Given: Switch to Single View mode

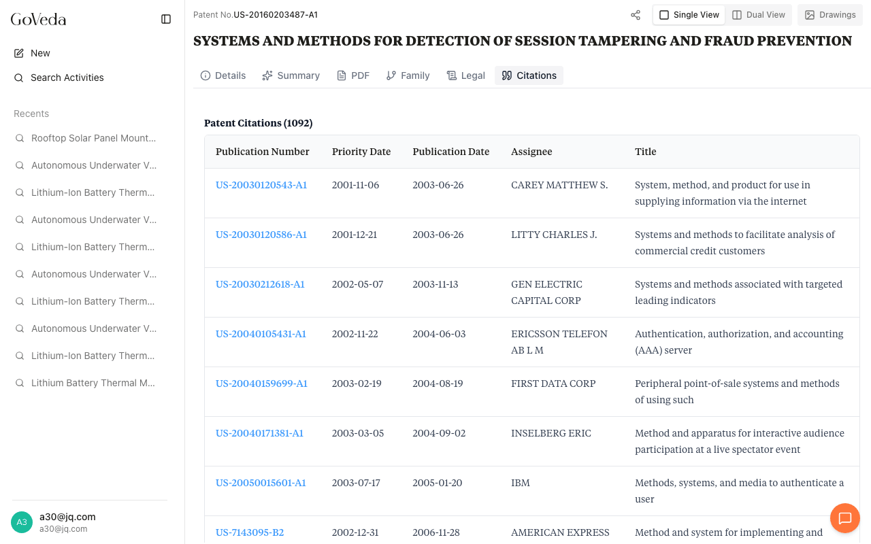Looking at the screenshot, I should pos(688,14).
